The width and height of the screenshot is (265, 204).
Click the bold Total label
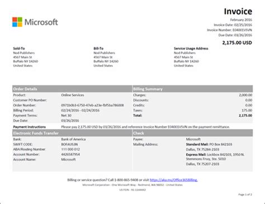pyautogui.click(x=138, y=115)
